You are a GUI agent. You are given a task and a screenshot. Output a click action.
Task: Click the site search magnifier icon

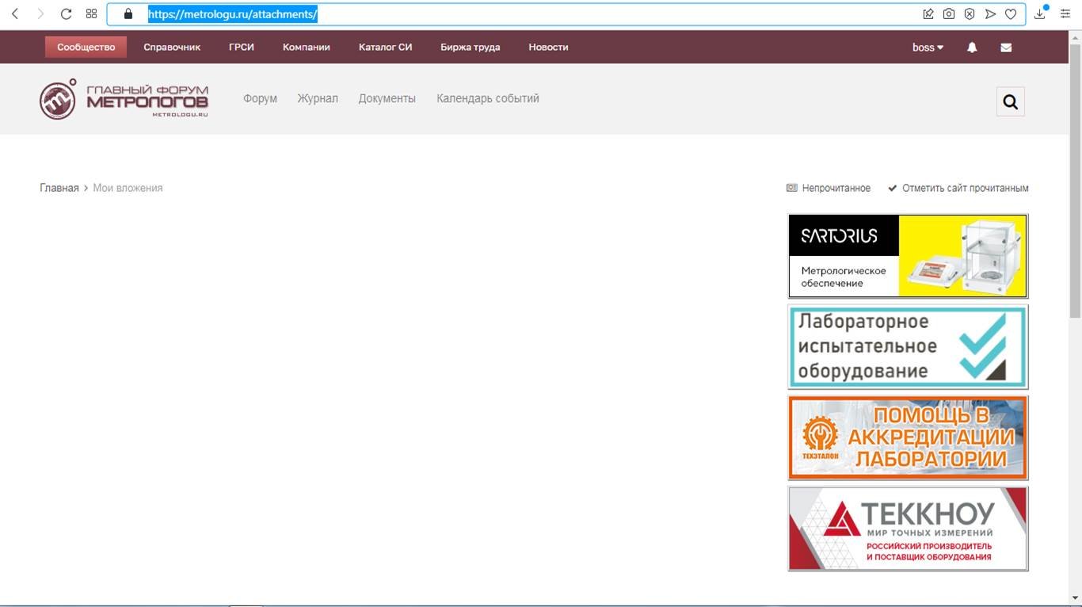click(x=1010, y=101)
